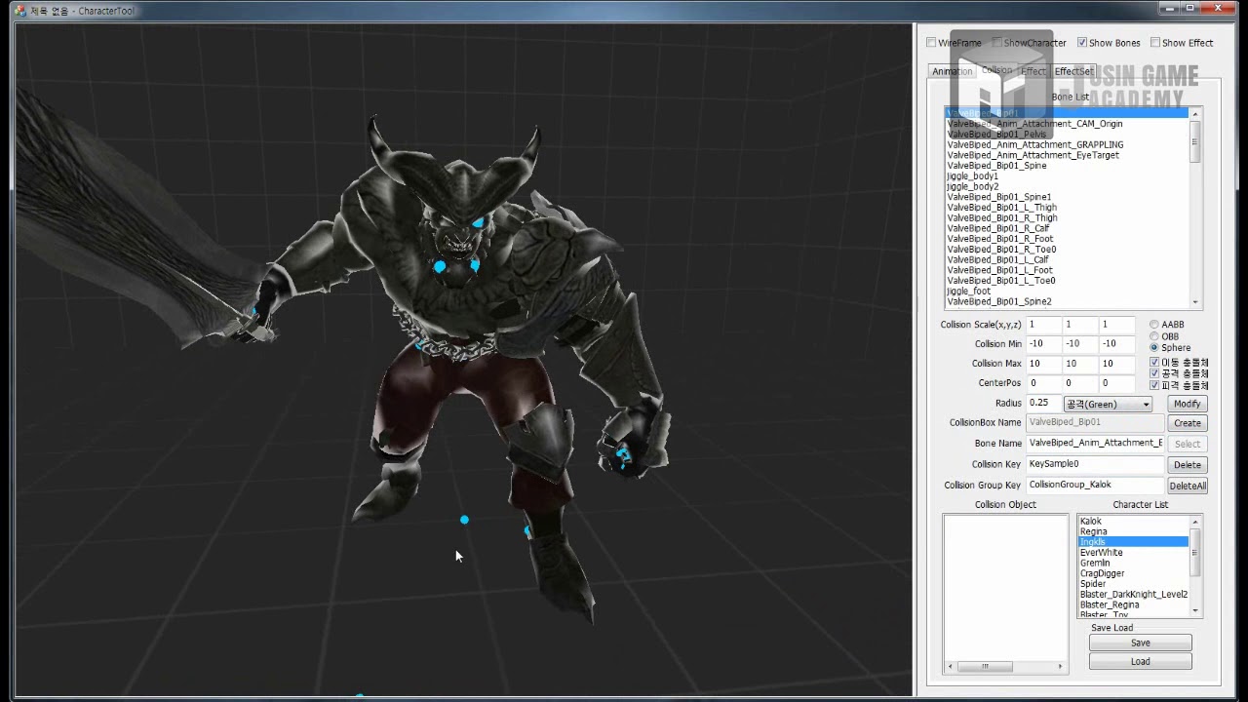Click the Radius input field
Viewport: 1248px width, 702px height.
pyautogui.click(x=1043, y=403)
